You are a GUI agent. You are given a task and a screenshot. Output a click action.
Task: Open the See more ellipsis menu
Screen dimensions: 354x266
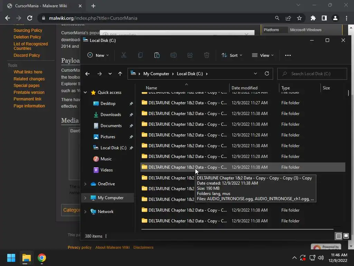tap(288, 55)
